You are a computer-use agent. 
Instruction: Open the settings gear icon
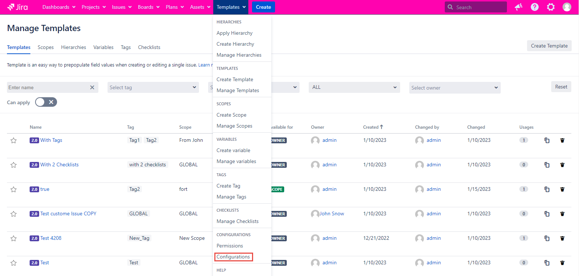(x=551, y=7)
